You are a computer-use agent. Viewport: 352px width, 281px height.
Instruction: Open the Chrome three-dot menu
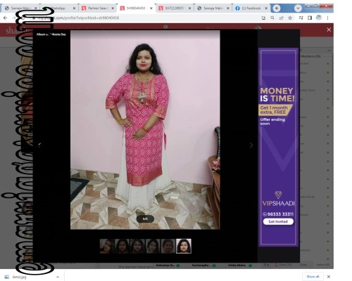(327, 18)
